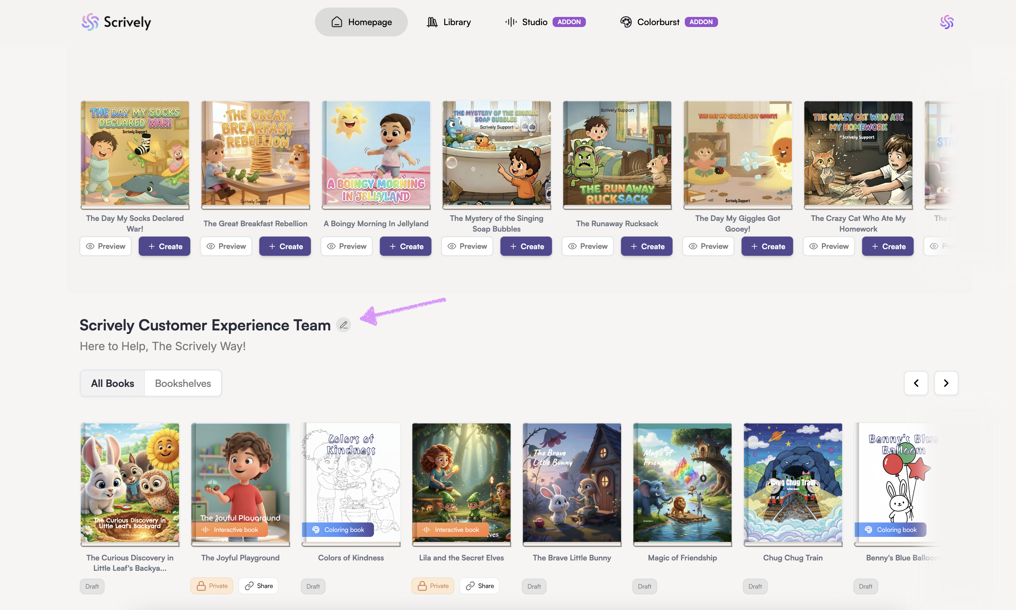
Task: Click the pencil edit icon beside team name
Action: coord(343,325)
